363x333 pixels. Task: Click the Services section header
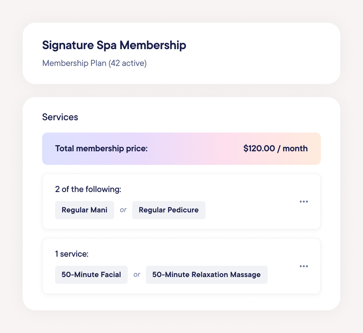click(60, 117)
